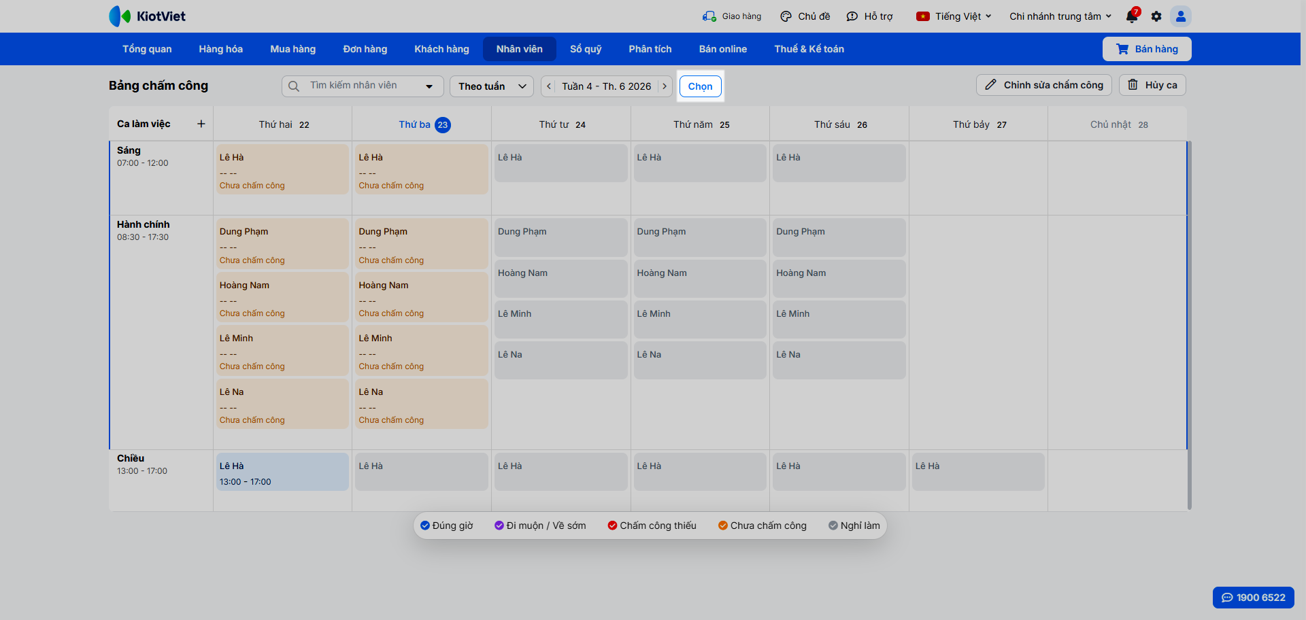Open Lê Hà Chiều shift 13:00 - 17:00 card

pos(282,472)
